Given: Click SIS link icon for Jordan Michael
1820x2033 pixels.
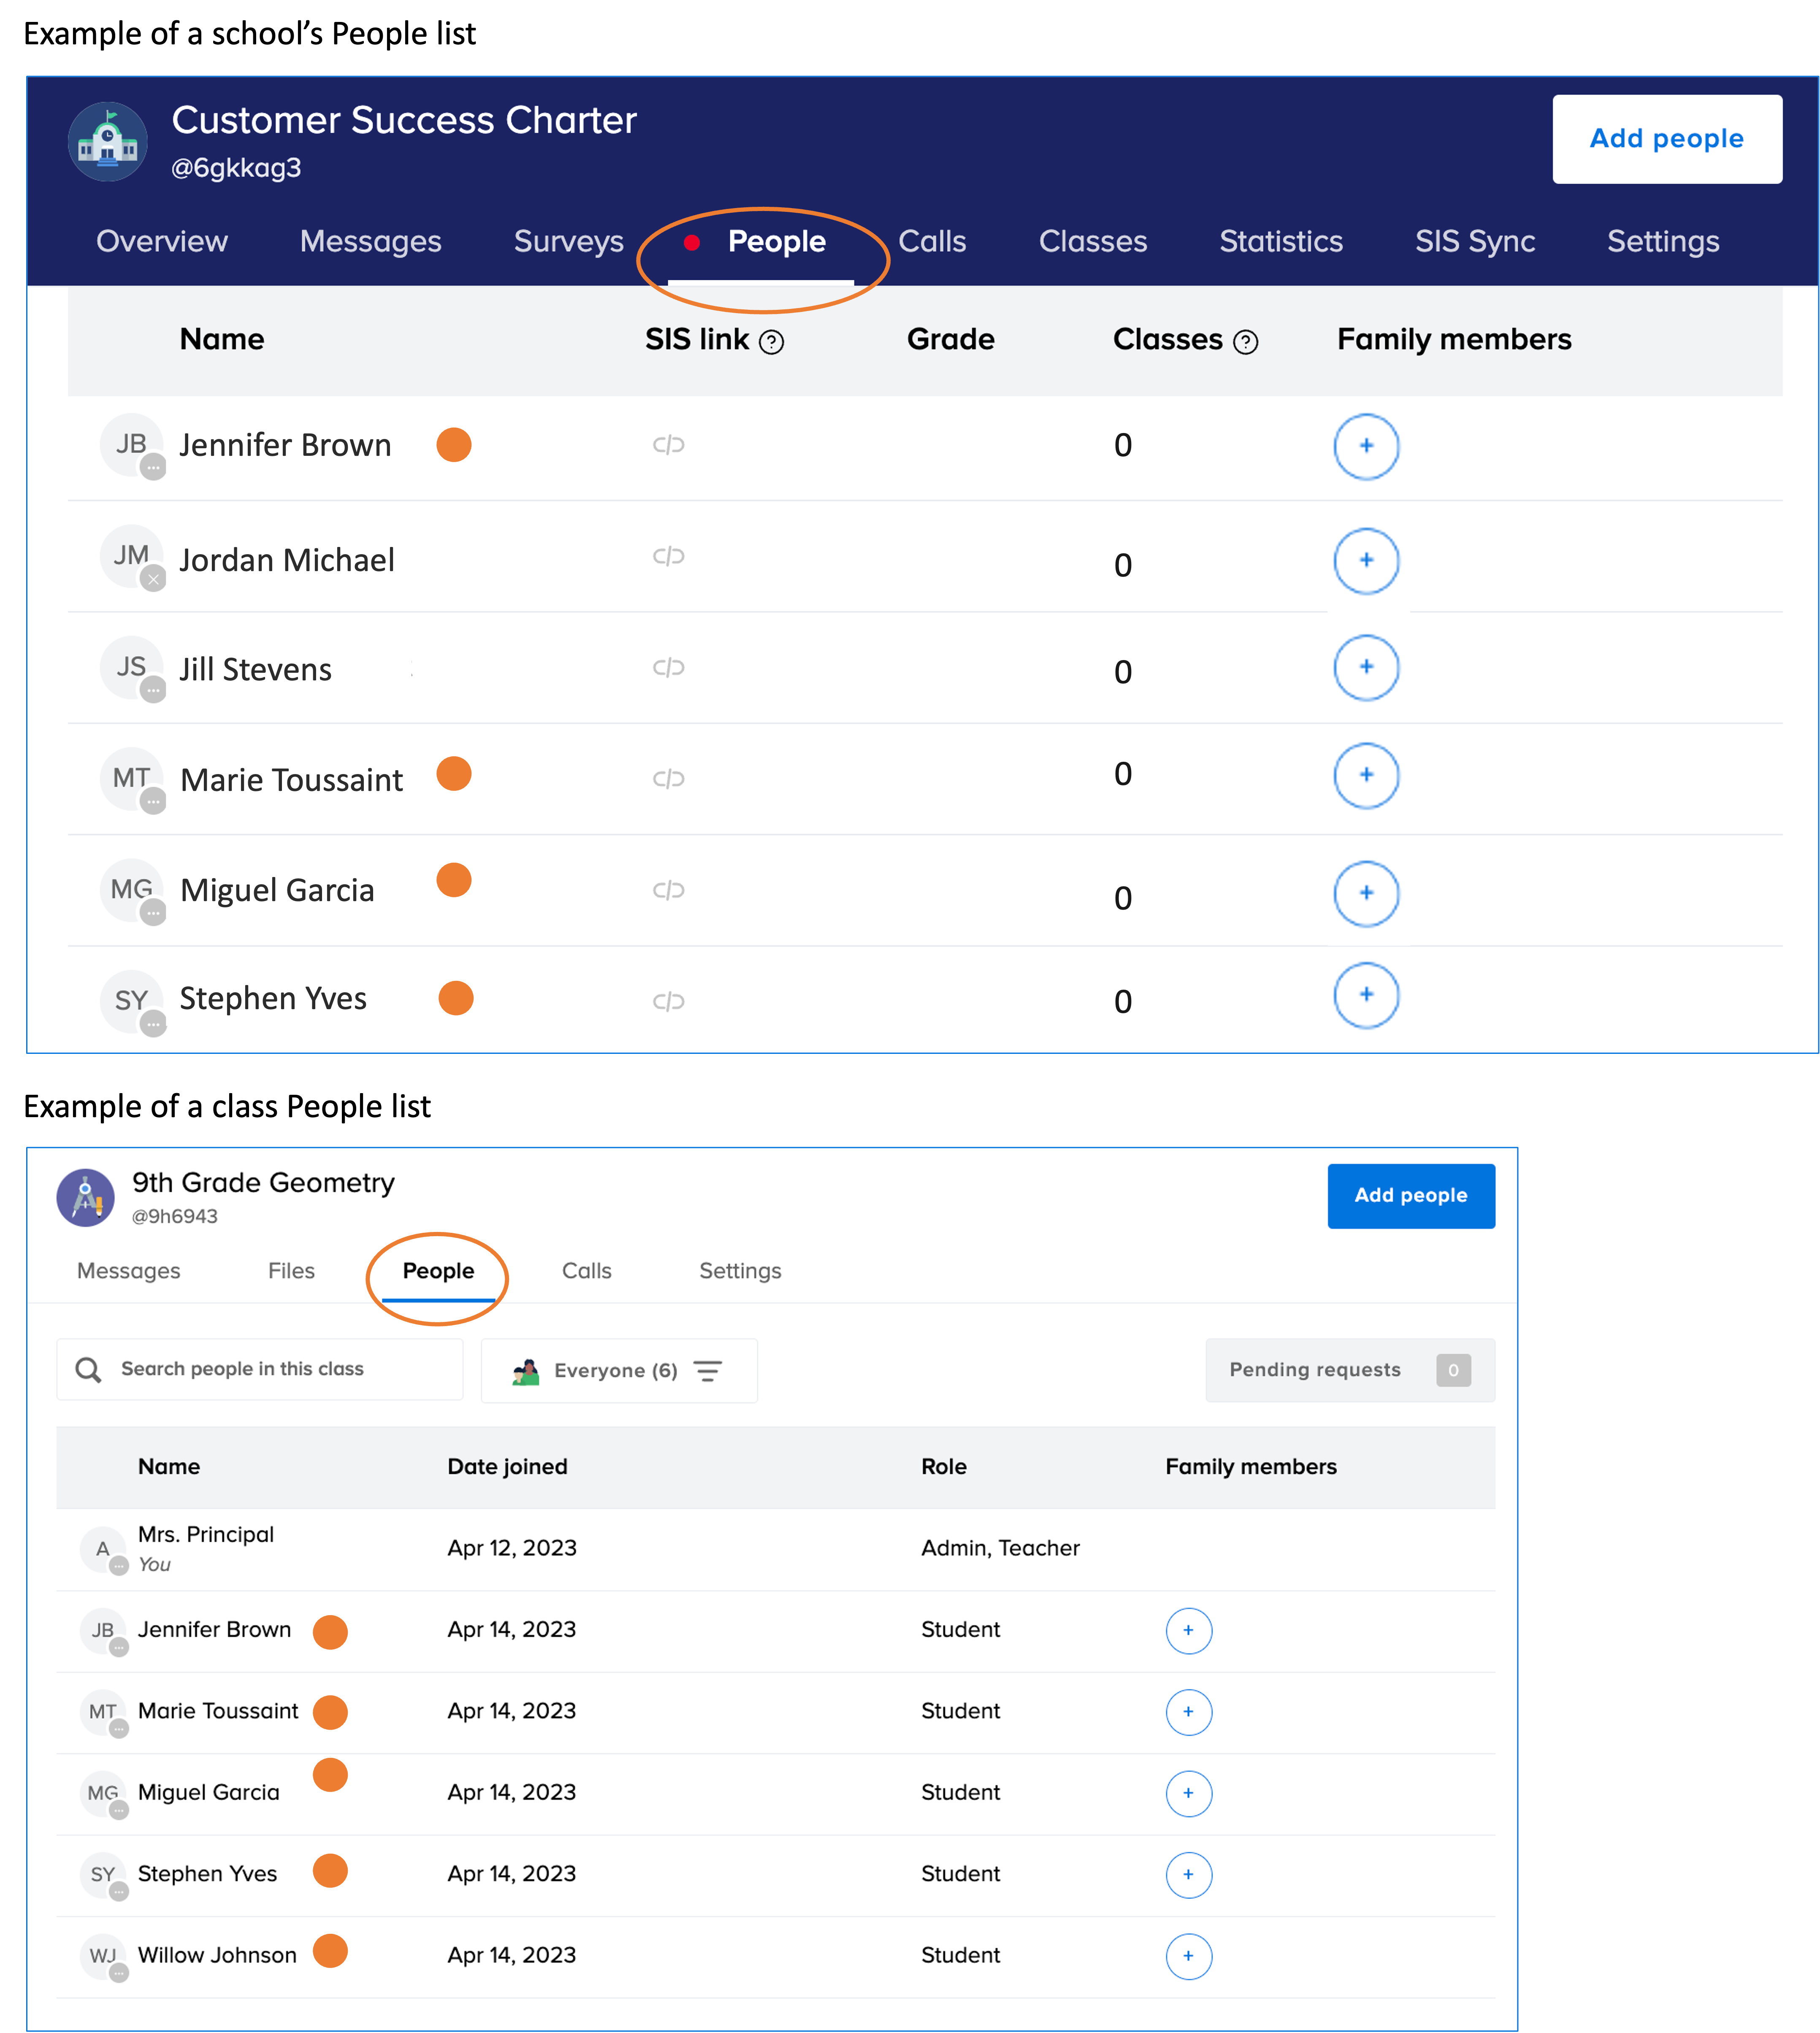Looking at the screenshot, I should [668, 556].
